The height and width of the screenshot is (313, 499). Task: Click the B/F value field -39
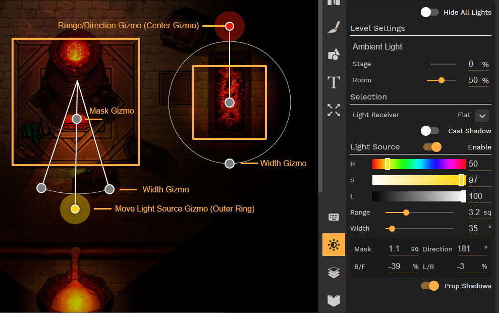(x=403, y=266)
